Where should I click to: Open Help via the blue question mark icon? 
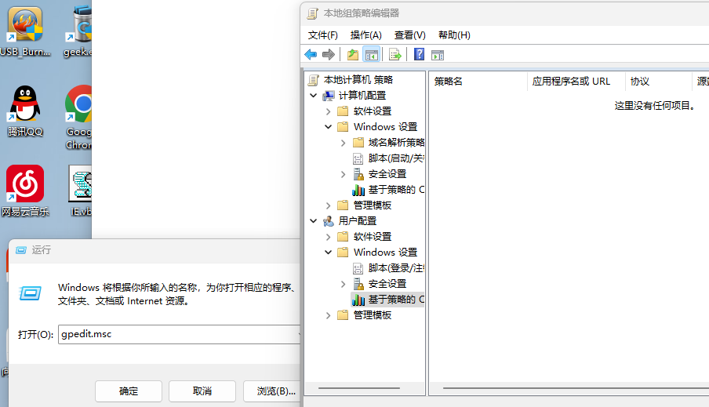[419, 54]
